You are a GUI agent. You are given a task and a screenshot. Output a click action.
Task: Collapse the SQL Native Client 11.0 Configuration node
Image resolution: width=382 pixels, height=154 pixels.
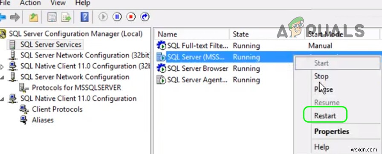click(2, 99)
